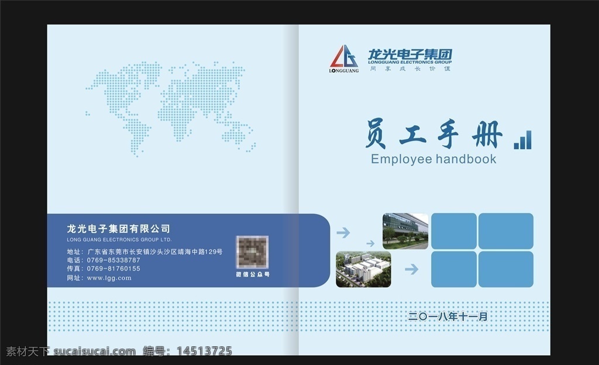599x365 pixels.
Task: Click the dotted world map graphic
Action: click(x=171, y=108)
